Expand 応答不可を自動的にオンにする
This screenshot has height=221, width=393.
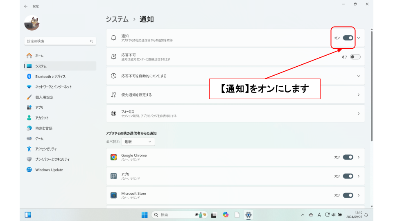tap(358, 76)
